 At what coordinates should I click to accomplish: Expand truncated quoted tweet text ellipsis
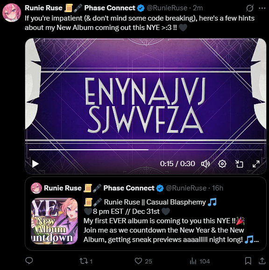(256, 240)
